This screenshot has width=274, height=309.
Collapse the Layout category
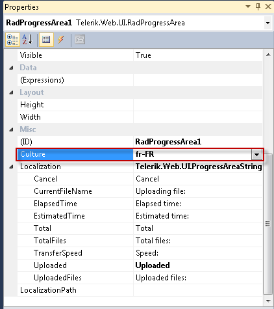point(11,92)
